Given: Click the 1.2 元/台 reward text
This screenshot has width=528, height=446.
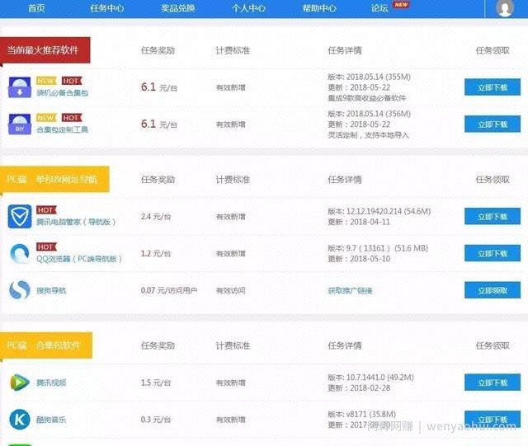Looking at the screenshot, I should coord(156,253).
